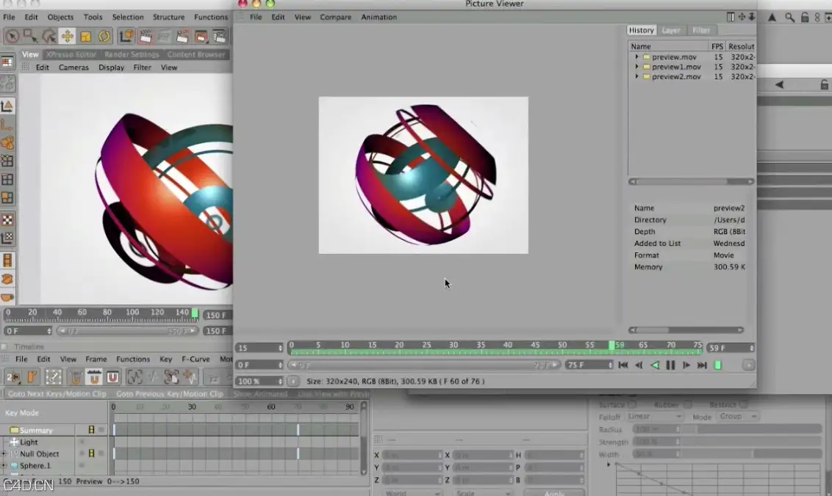Activate the Rotate tool

(104, 36)
